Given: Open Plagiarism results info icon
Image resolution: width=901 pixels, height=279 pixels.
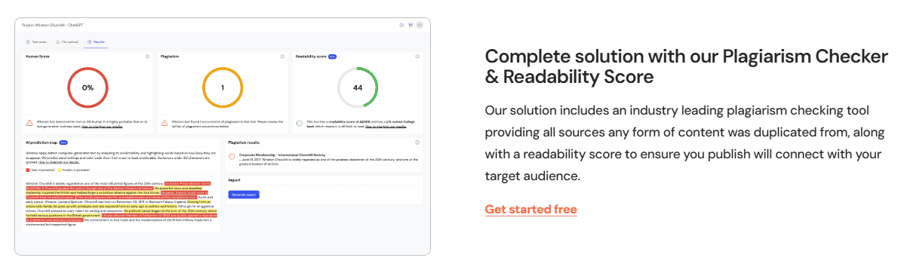Looking at the screenshot, I should (417, 142).
